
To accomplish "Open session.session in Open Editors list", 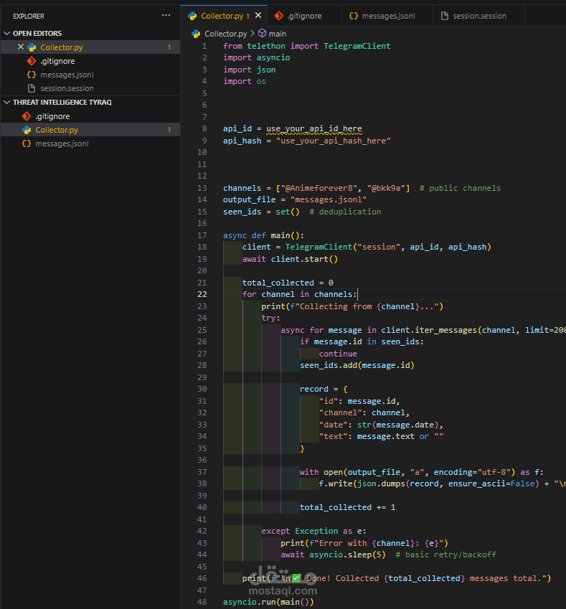I will tap(90, 88).
